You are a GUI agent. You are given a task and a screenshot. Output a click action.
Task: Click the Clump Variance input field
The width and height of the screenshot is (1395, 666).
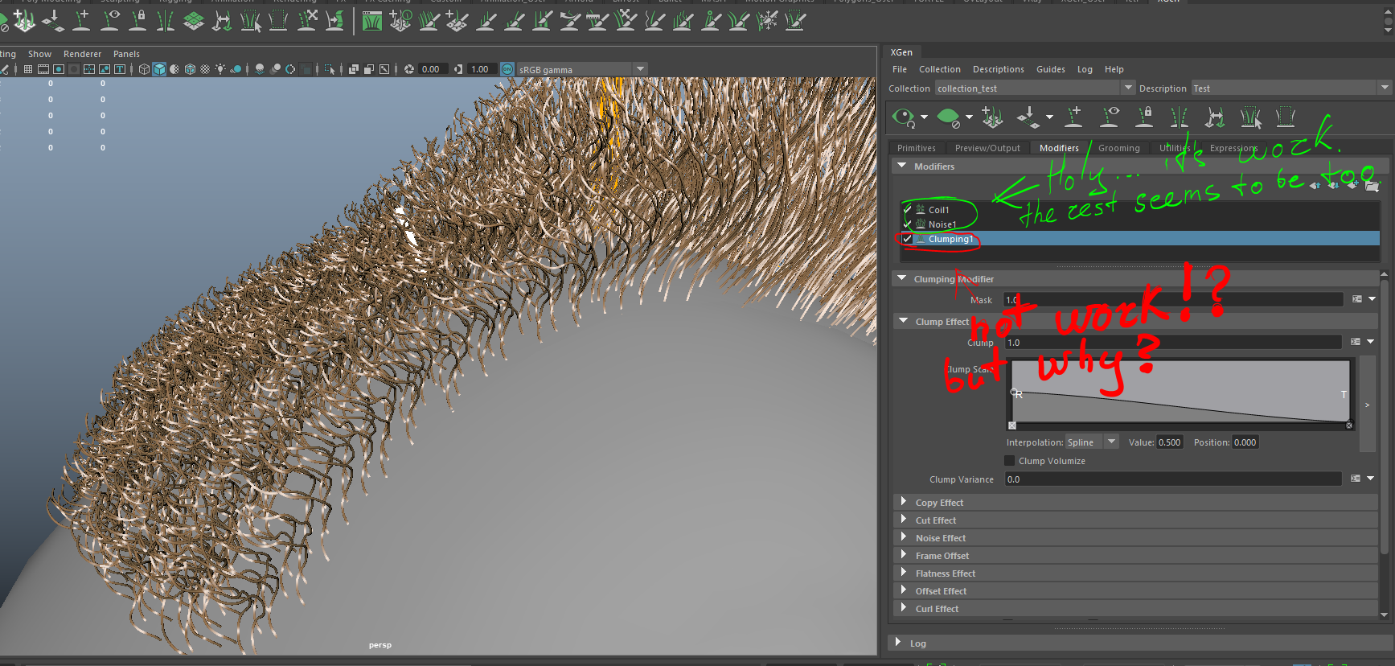1173,479
